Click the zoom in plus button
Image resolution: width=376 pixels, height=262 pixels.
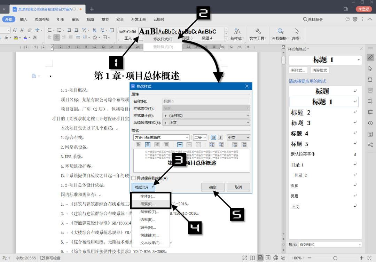pos(362,258)
